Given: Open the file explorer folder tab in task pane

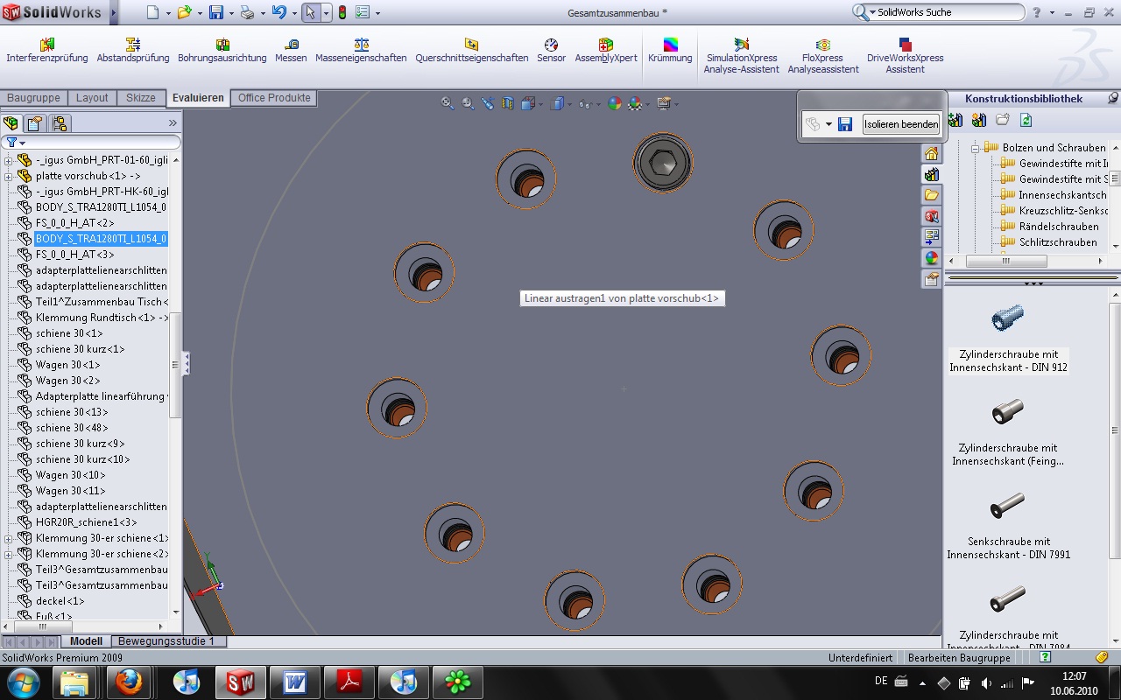Looking at the screenshot, I should point(931,195).
